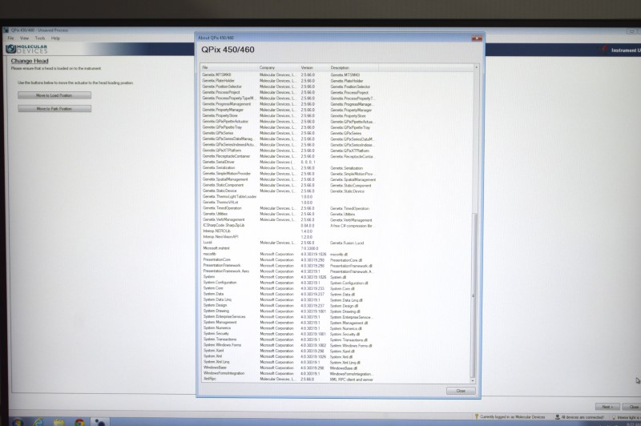
Task: Click the key icon by logged-in status
Action: point(477,416)
